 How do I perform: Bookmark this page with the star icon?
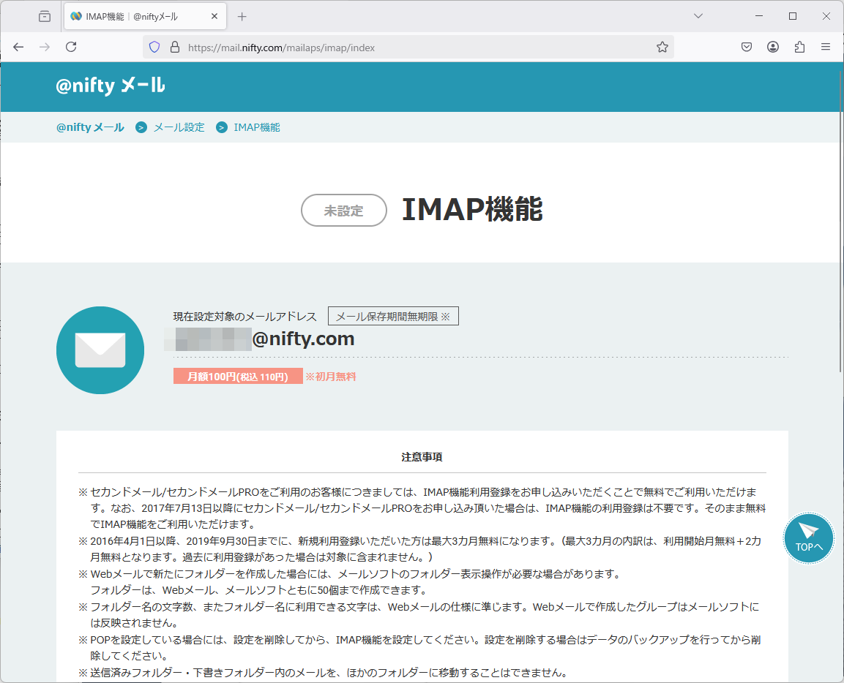point(662,47)
